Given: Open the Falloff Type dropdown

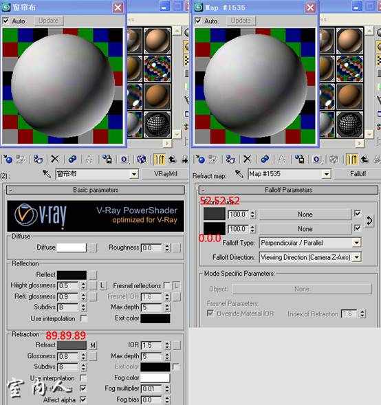Looking at the screenshot, I should tap(310, 243).
